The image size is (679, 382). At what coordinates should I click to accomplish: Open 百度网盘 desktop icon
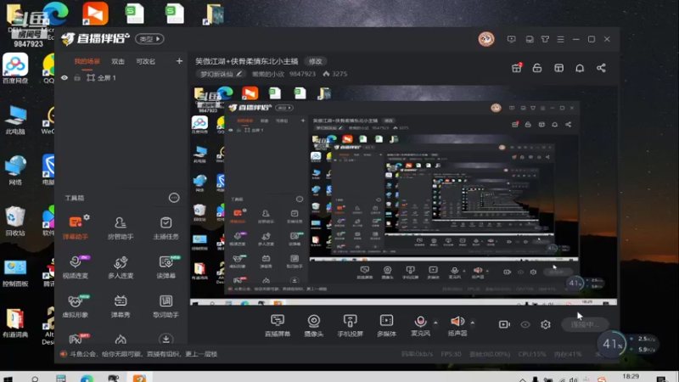point(15,69)
